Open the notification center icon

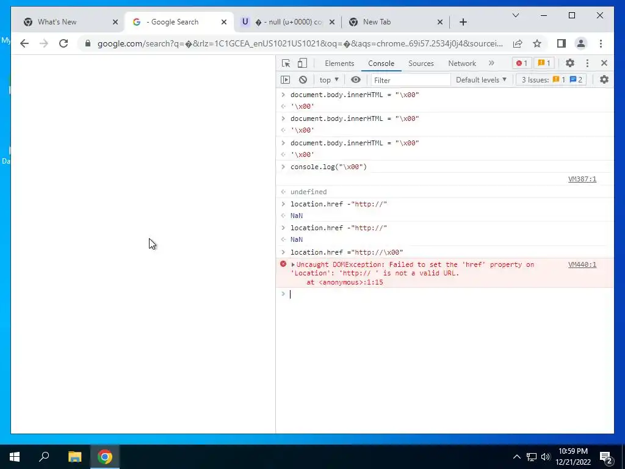606,457
